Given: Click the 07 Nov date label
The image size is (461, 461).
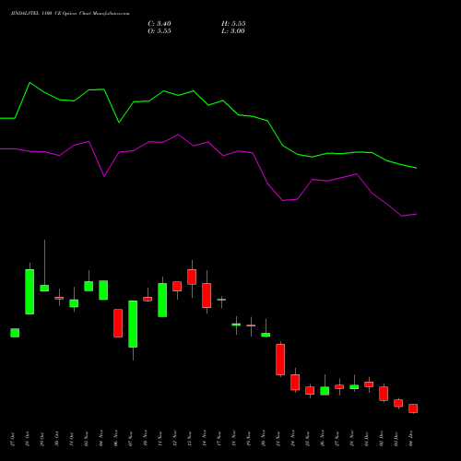Looking at the screenshot, I should (x=130, y=438).
